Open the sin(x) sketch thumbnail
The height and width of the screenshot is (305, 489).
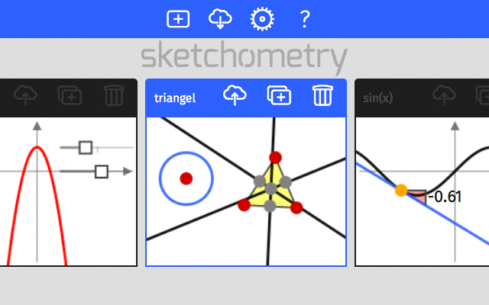[423, 191]
